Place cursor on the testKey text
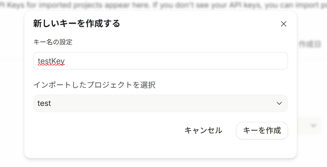Viewport: 327px width, 167px height. coord(51,61)
